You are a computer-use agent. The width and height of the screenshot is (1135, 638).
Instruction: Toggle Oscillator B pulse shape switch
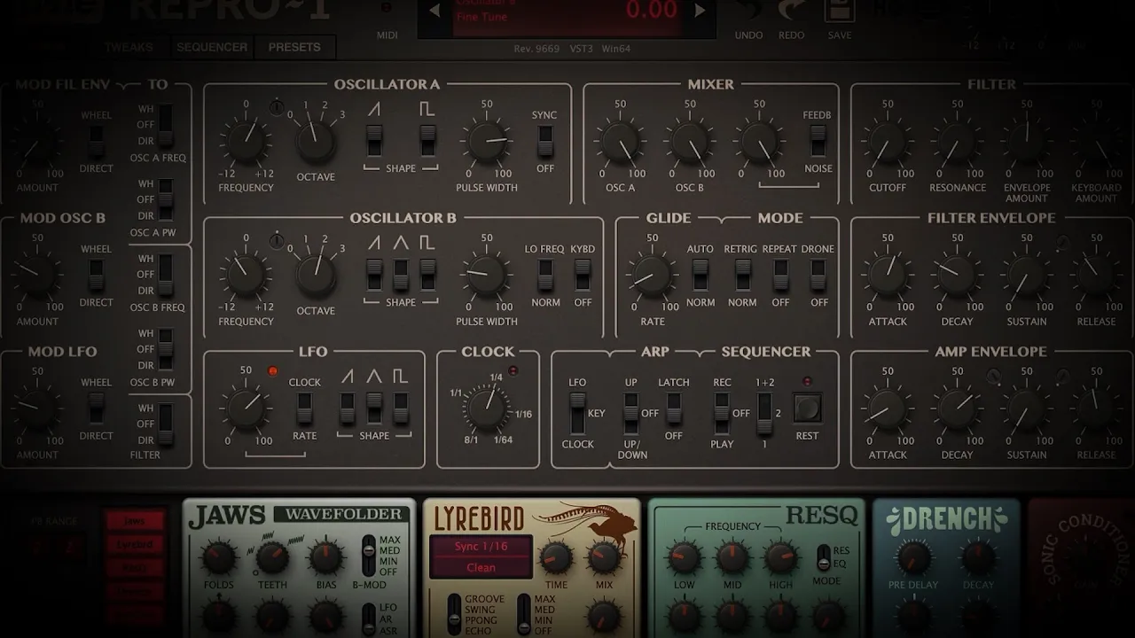[427, 275]
